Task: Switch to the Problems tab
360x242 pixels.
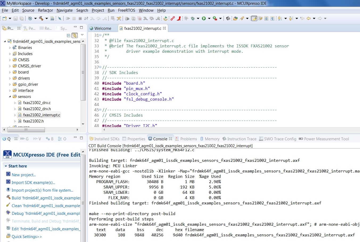Action: [188, 139]
